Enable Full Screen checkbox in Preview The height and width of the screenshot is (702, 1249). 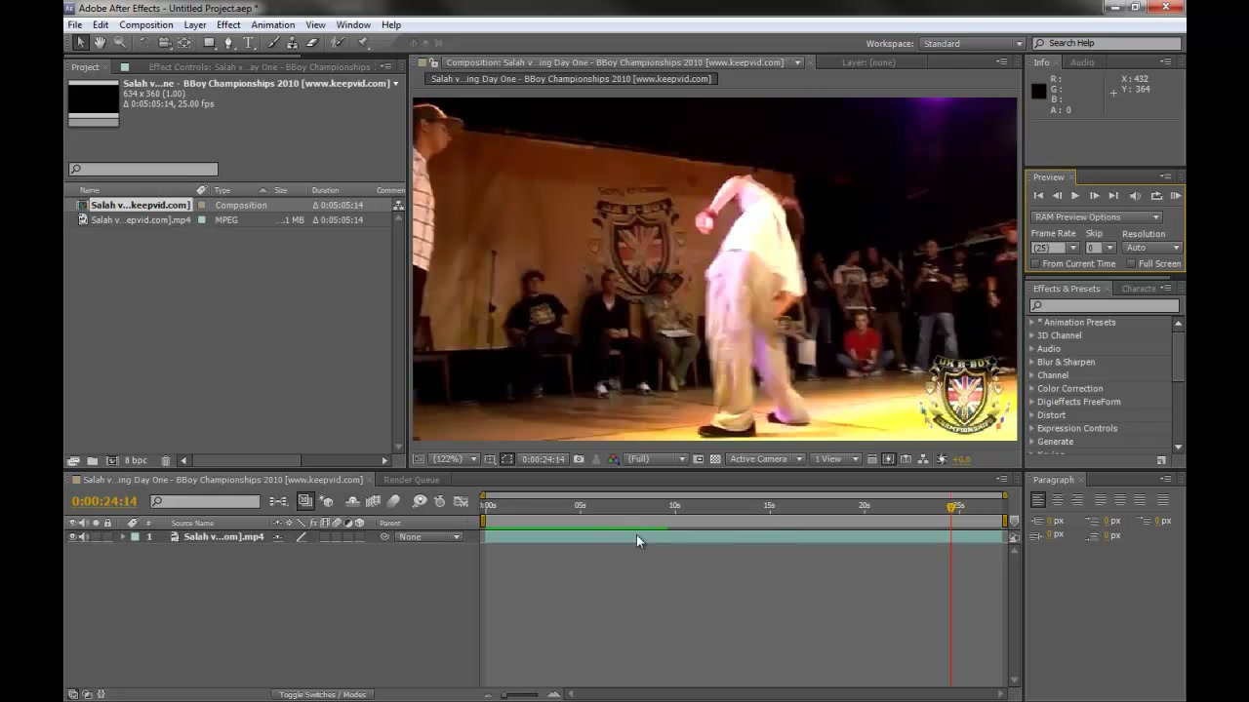coord(1132,264)
